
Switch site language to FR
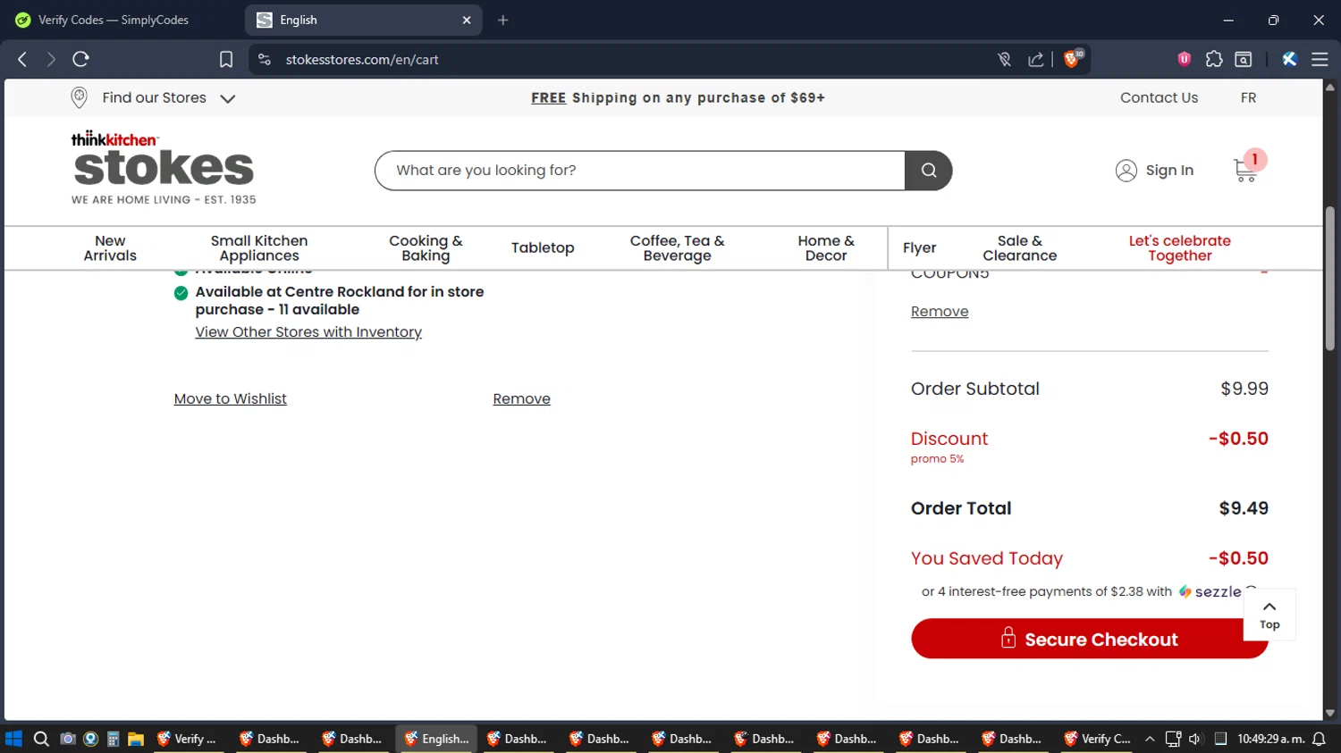(1248, 98)
